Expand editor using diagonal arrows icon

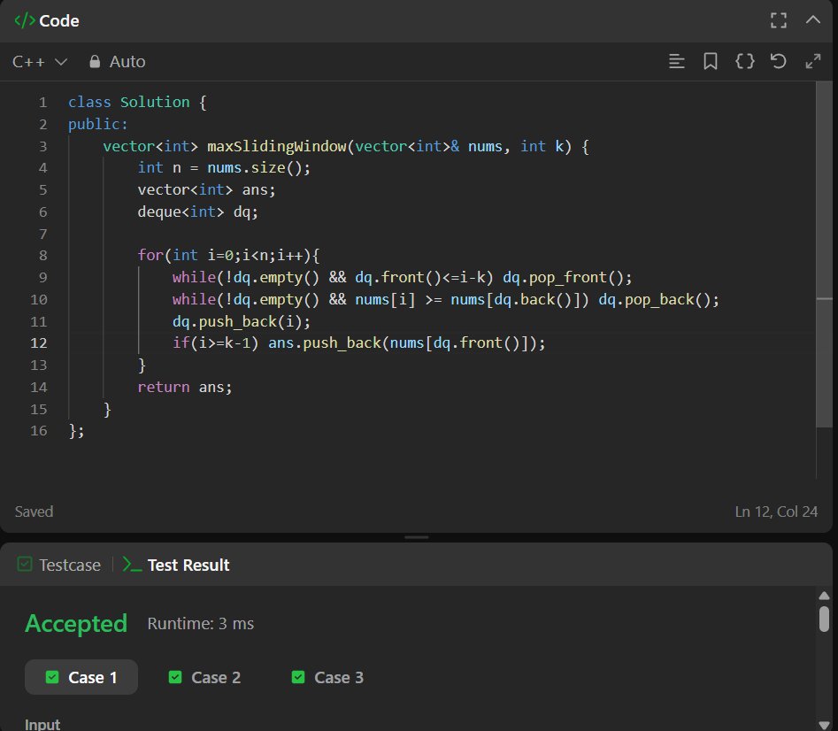click(812, 62)
